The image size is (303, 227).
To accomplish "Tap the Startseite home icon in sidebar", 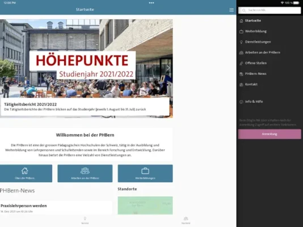I will [241, 21].
